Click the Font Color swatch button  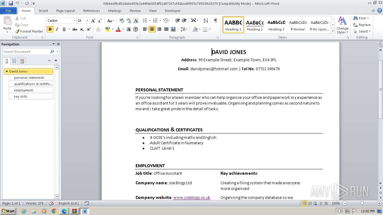coord(118,29)
